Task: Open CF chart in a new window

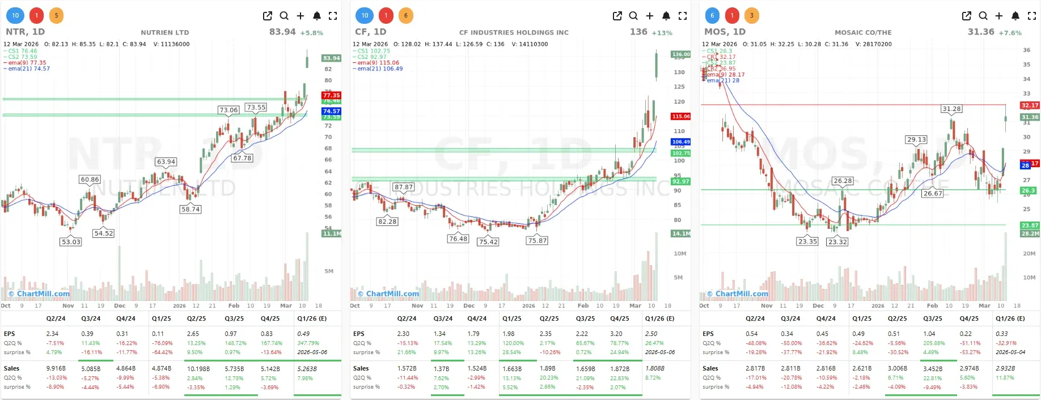Action: (617, 16)
